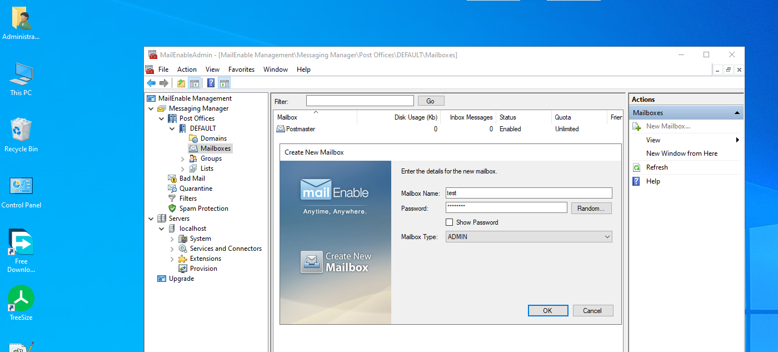The width and height of the screenshot is (778, 352).
Task: Select the Spam Protection shield icon
Action: pos(172,209)
